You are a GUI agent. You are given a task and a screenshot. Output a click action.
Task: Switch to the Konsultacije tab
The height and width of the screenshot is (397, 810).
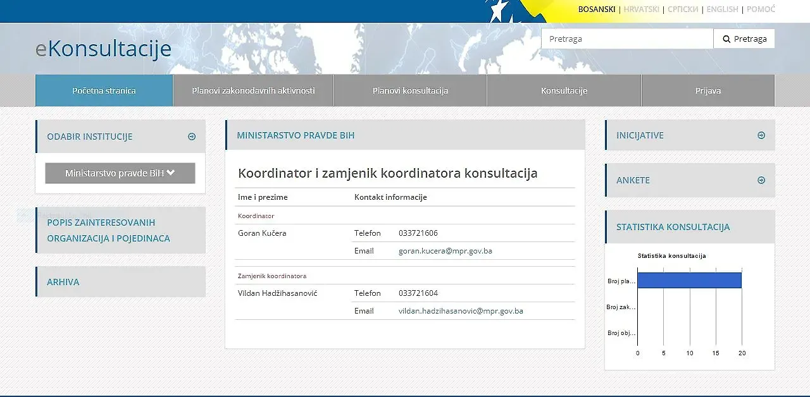[564, 90]
